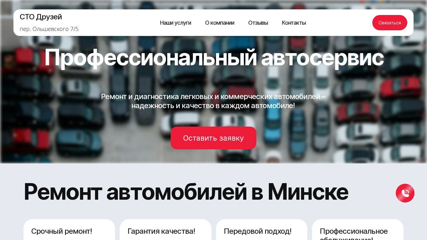Viewport: 427px width, 240px height.
Task: Click the address пер. Ольшевского 7/5
Action: click(49, 29)
